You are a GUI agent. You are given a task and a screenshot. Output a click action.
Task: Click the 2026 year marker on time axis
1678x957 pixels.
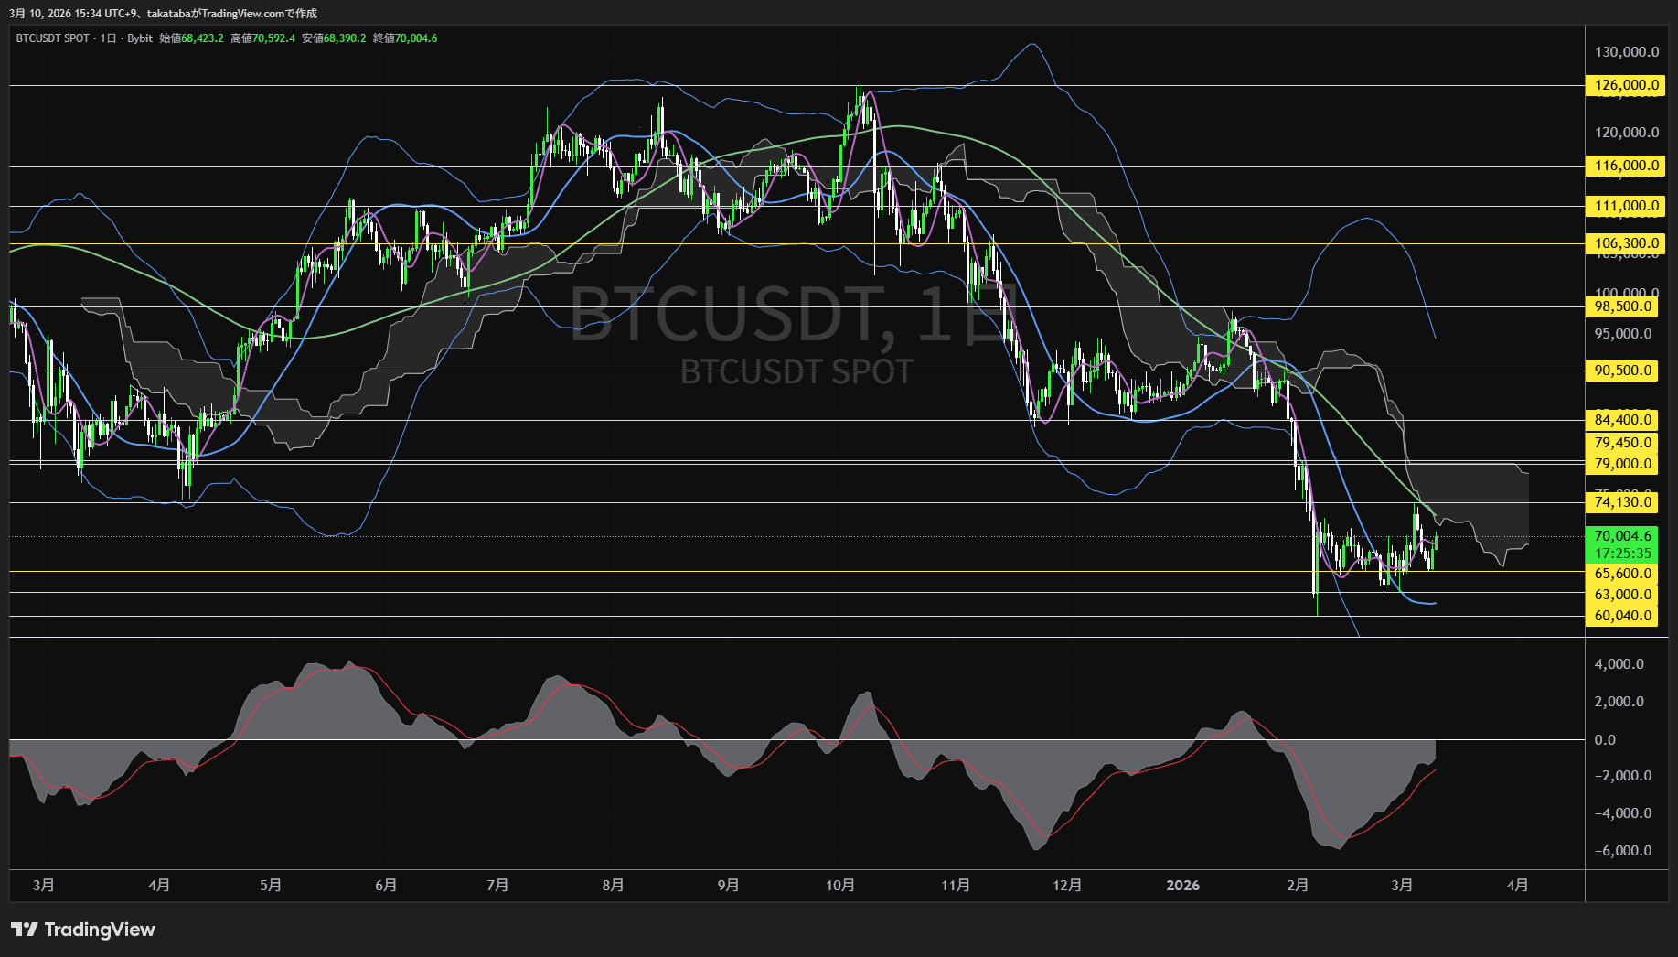pos(1182,886)
